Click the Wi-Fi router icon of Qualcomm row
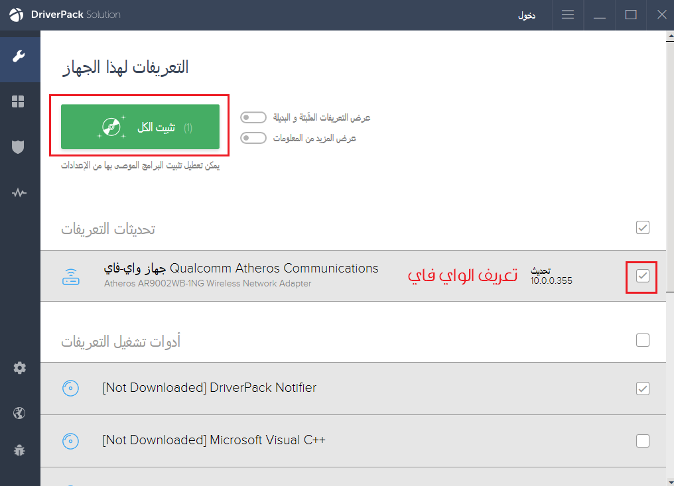Screen dimensions: 674x486 (71, 276)
